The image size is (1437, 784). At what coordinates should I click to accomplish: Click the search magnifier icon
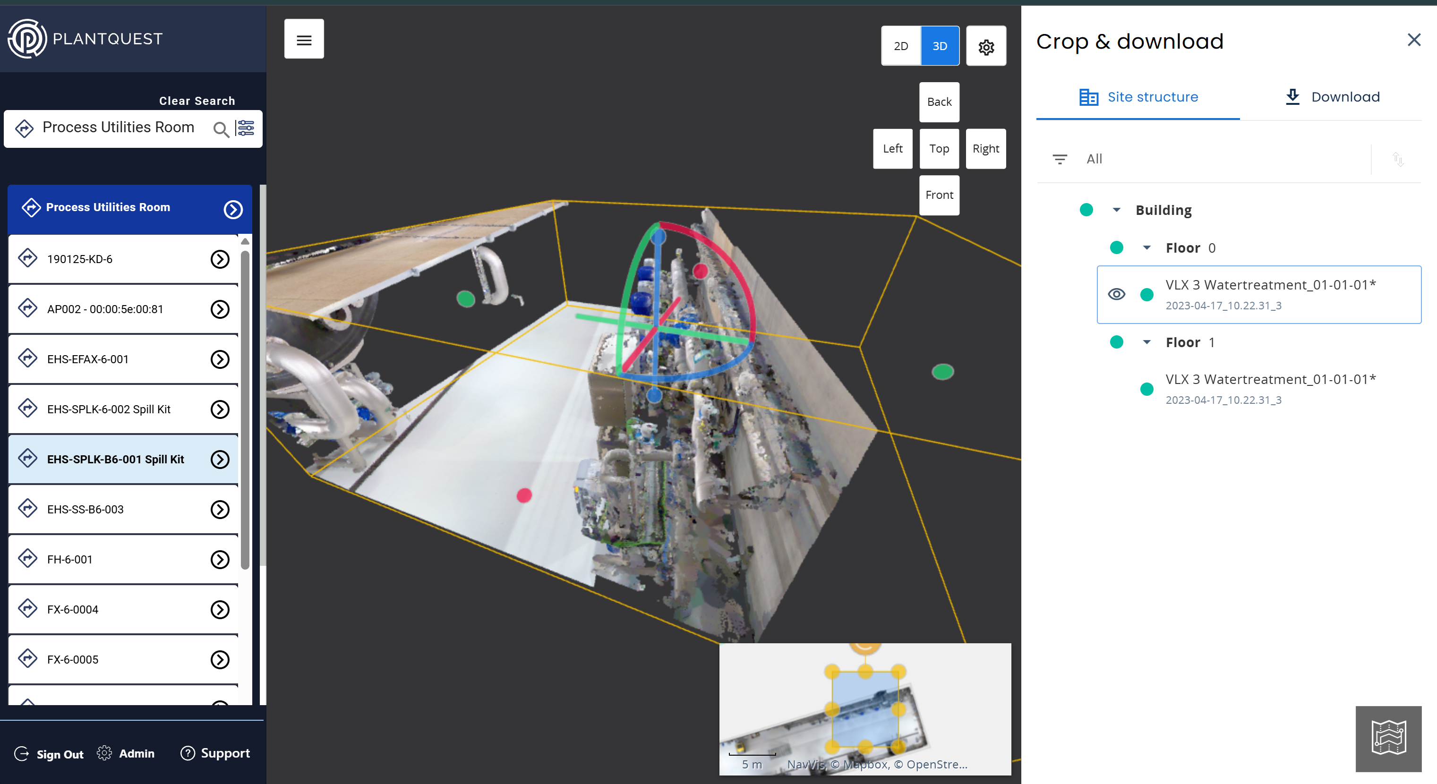(220, 129)
